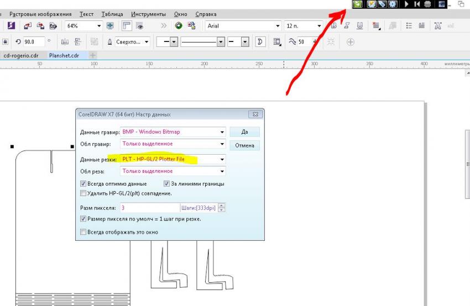Enable 'Удалить HP-GL/2(plt) совпадение' checkbox
The image size is (470, 306).
(83, 193)
